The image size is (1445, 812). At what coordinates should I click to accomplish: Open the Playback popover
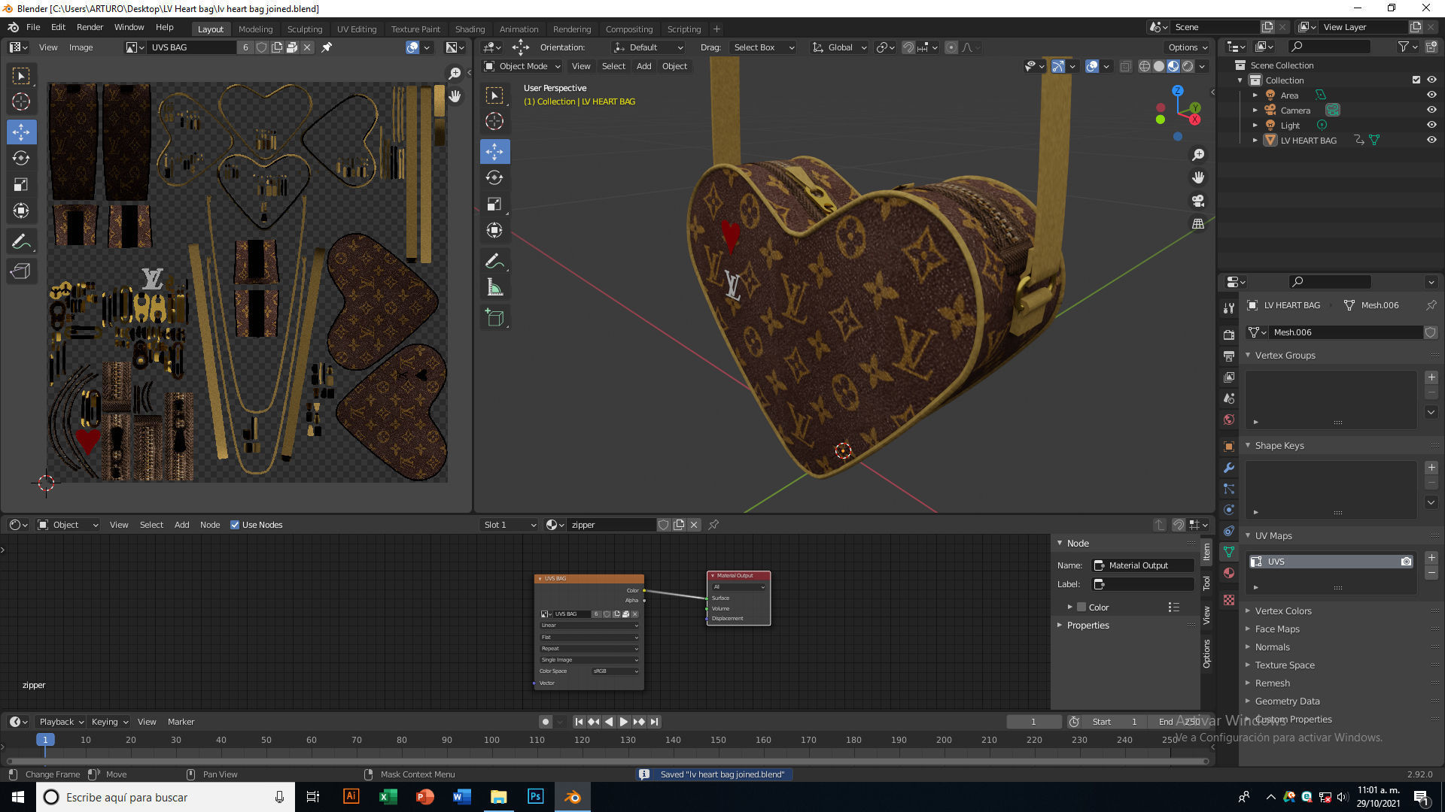(x=61, y=722)
